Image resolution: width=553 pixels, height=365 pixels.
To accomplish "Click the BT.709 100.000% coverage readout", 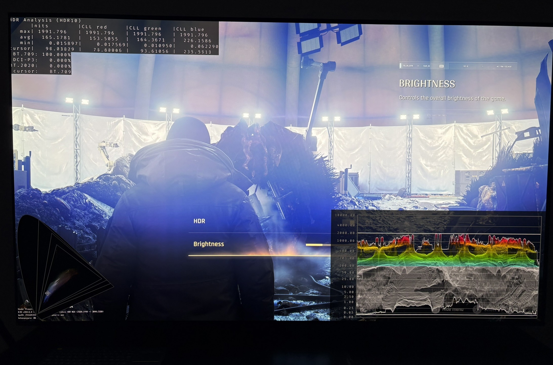I will pyautogui.click(x=42, y=54).
